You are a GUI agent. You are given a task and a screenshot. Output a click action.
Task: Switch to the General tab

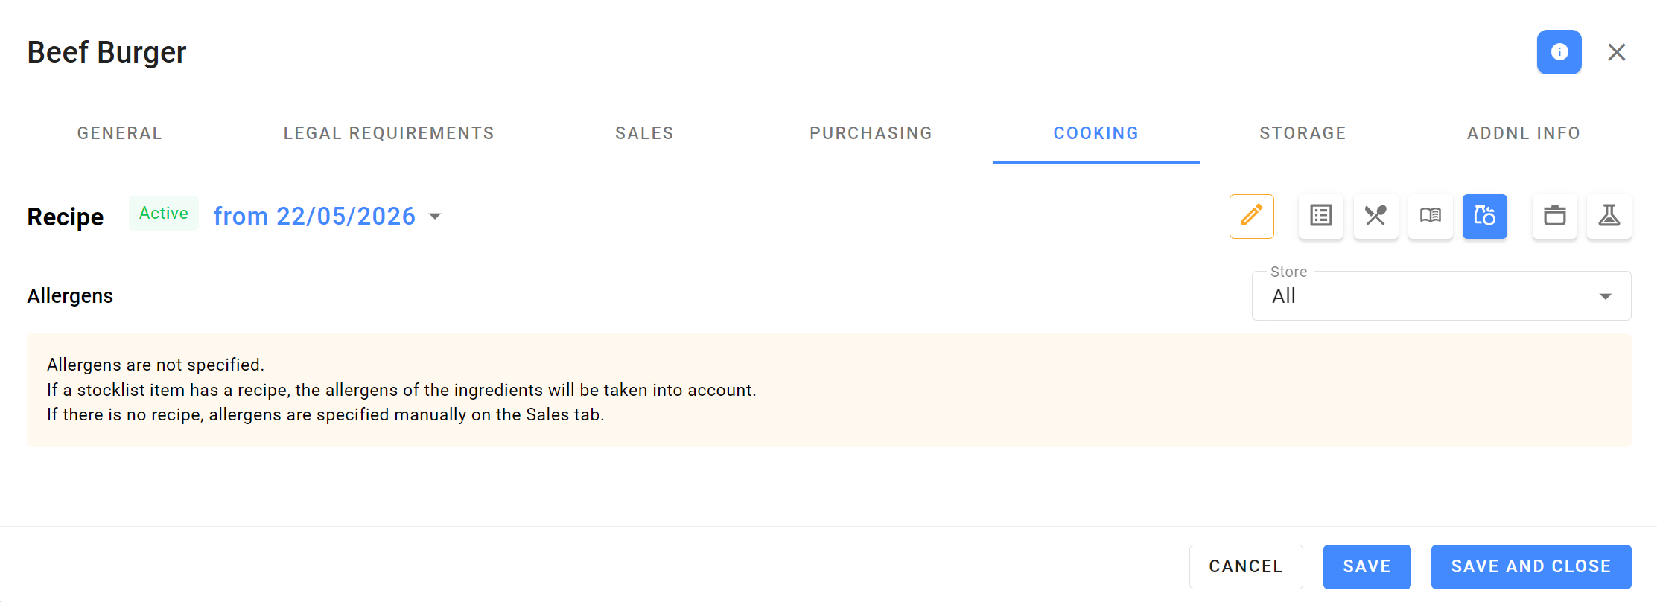120,133
